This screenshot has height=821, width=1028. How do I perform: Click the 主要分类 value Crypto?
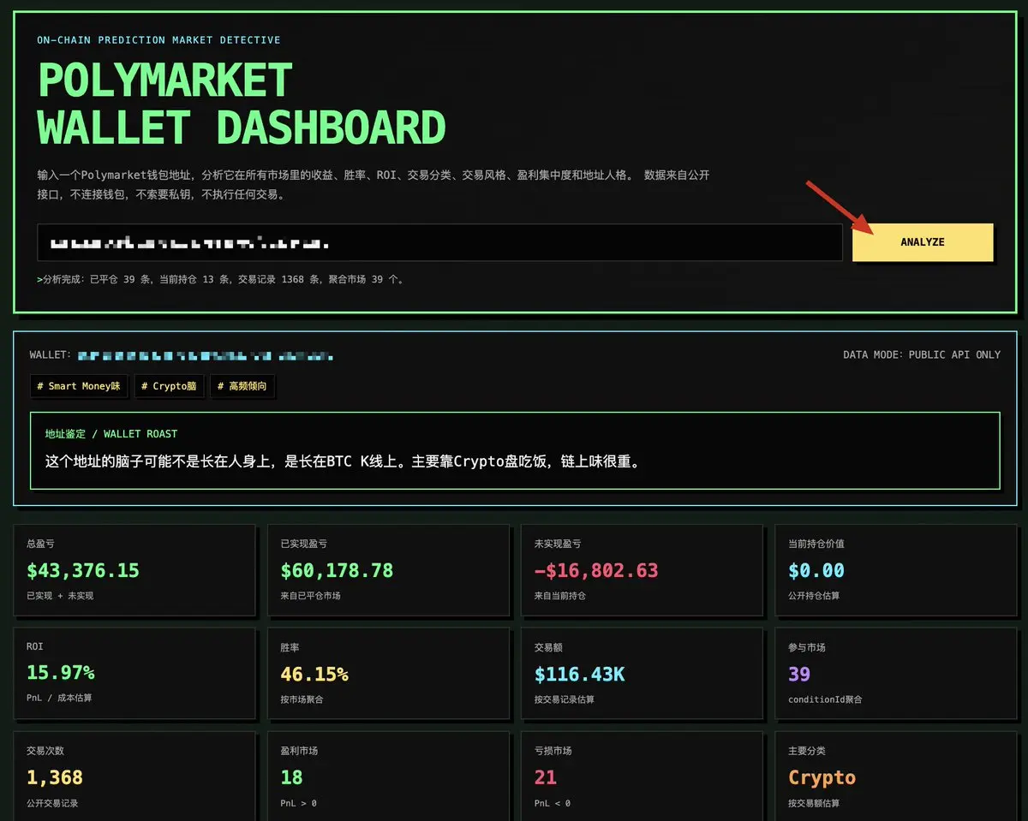click(822, 777)
